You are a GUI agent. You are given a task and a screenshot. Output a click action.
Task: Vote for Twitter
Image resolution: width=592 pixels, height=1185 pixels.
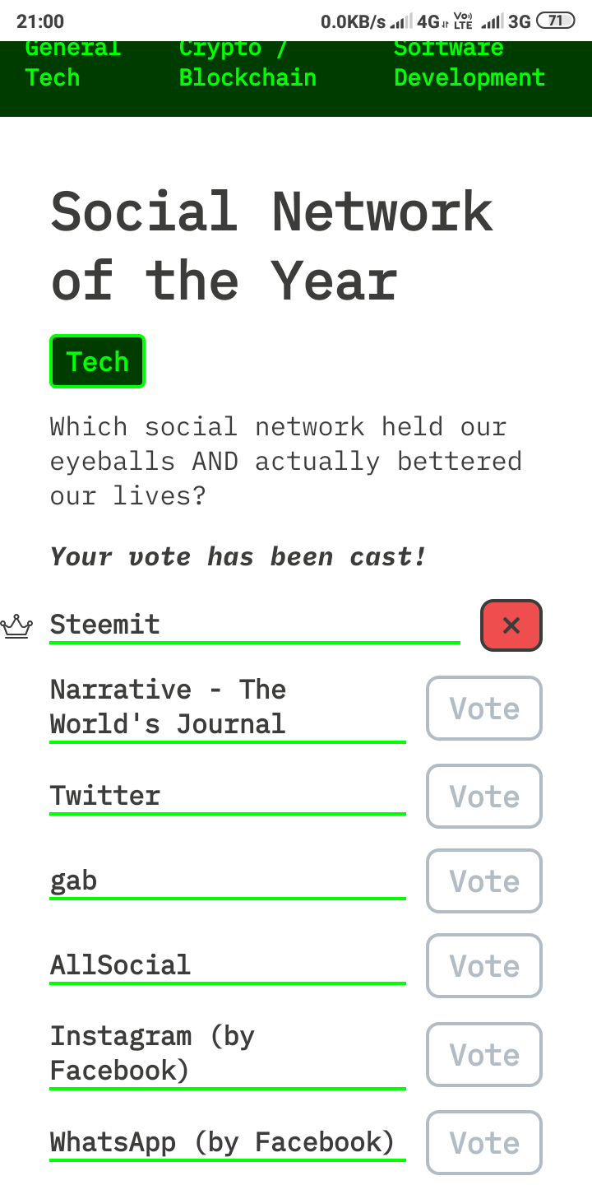[x=484, y=796]
